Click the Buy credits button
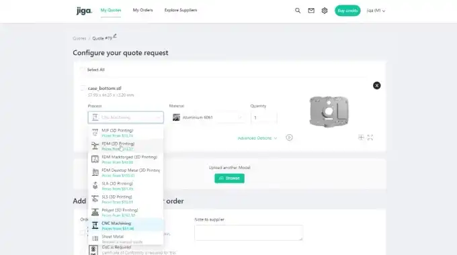 [347, 11]
